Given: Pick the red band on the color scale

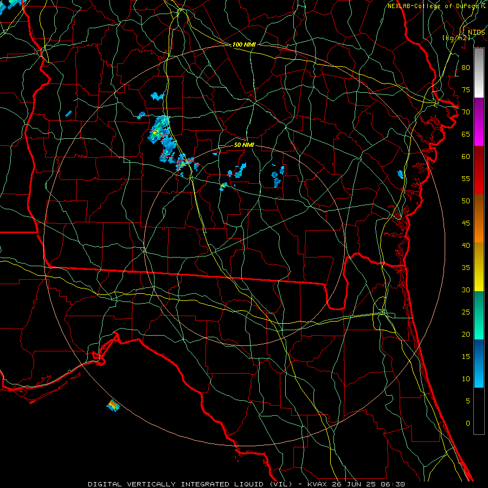Looking at the screenshot, I should point(479,170).
